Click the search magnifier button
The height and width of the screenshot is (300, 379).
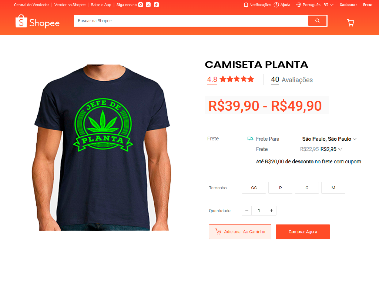pyautogui.click(x=317, y=21)
